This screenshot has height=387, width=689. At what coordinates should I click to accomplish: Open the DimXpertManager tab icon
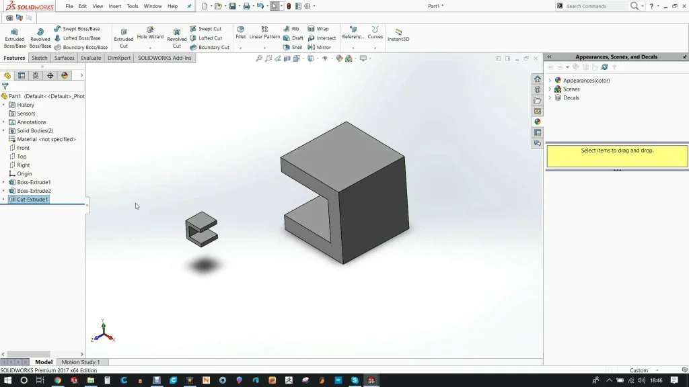pos(50,75)
